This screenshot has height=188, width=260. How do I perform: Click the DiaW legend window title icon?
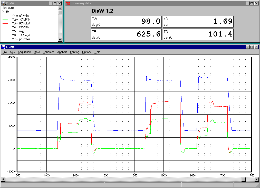click(x=3, y=3)
